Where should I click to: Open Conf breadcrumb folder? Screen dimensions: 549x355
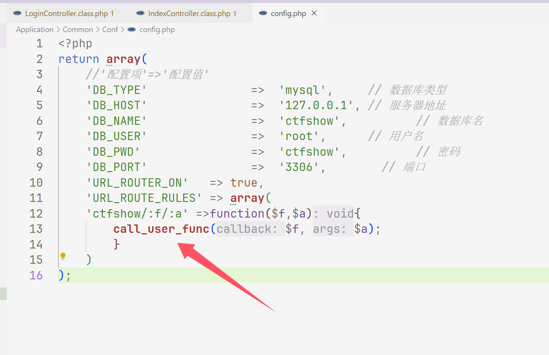110,30
